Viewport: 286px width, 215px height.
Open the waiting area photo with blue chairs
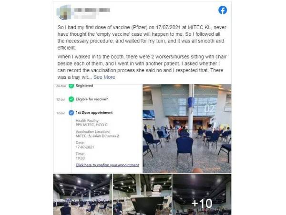pyautogui.click(x=187, y=129)
